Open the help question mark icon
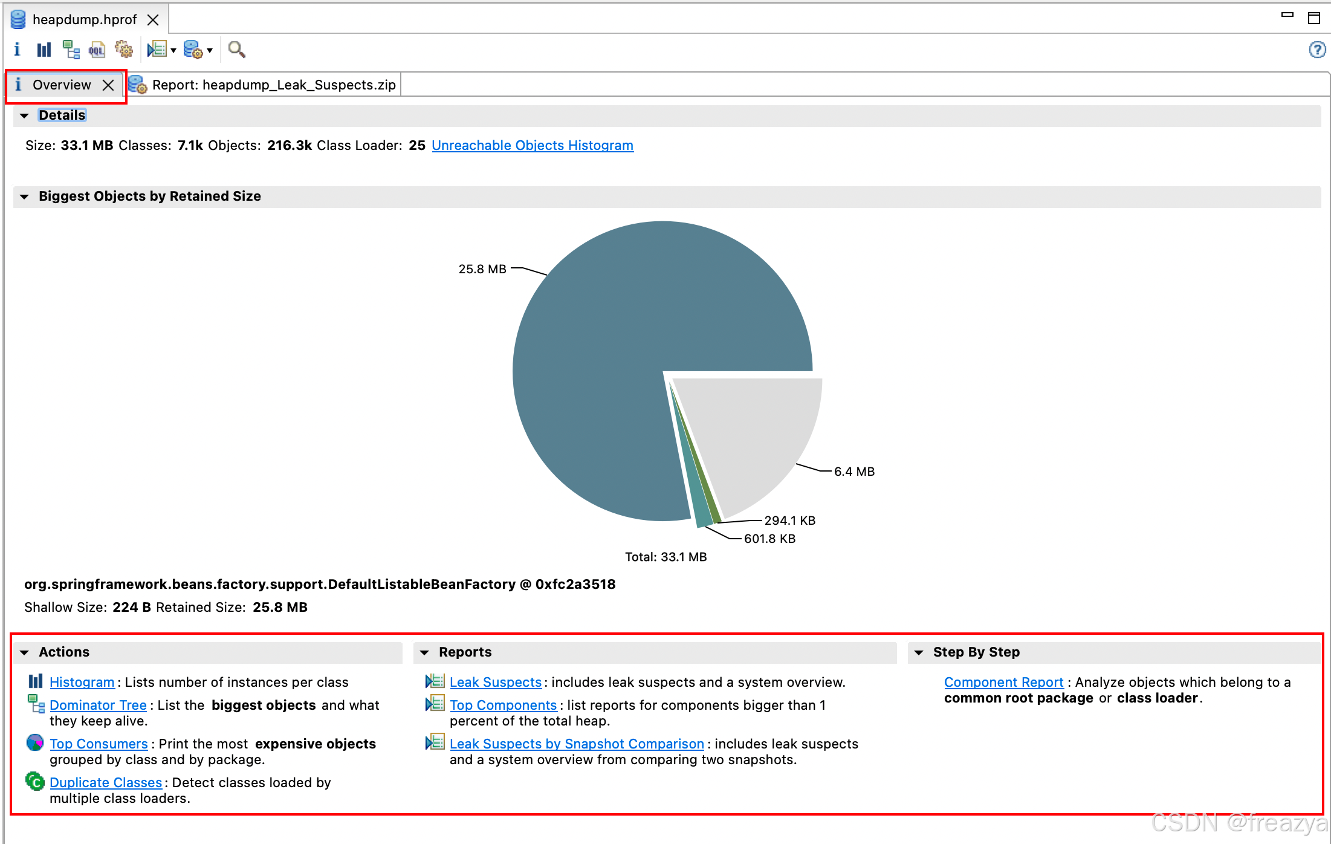This screenshot has width=1331, height=844. point(1316,50)
